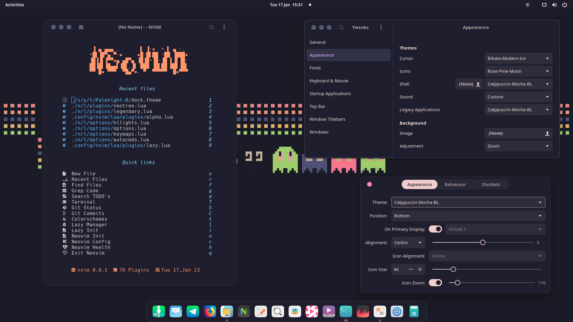573x322 pixels.
Task: Open Telegram from the dock
Action: coord(193,312)
